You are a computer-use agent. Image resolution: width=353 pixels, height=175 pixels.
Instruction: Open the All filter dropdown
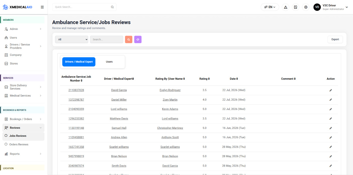(71, 39)
